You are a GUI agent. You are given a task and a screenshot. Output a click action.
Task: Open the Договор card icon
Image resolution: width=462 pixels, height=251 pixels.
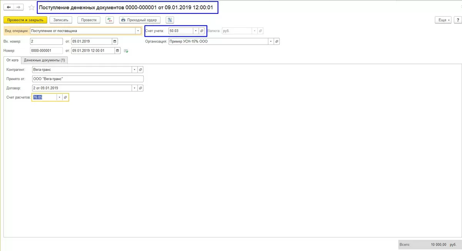point(141,88)
